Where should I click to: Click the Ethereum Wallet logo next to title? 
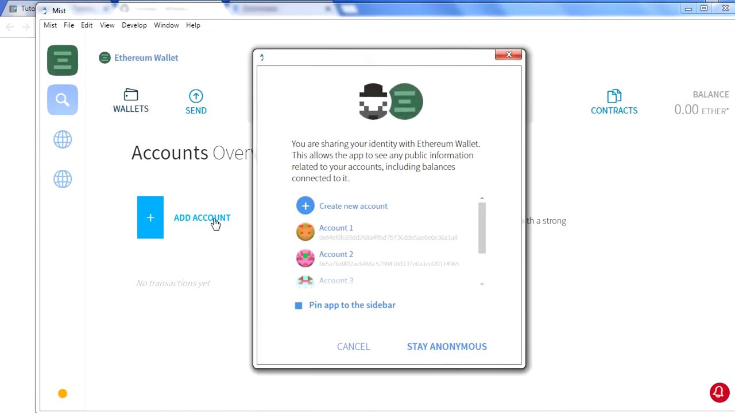[105, 57]
